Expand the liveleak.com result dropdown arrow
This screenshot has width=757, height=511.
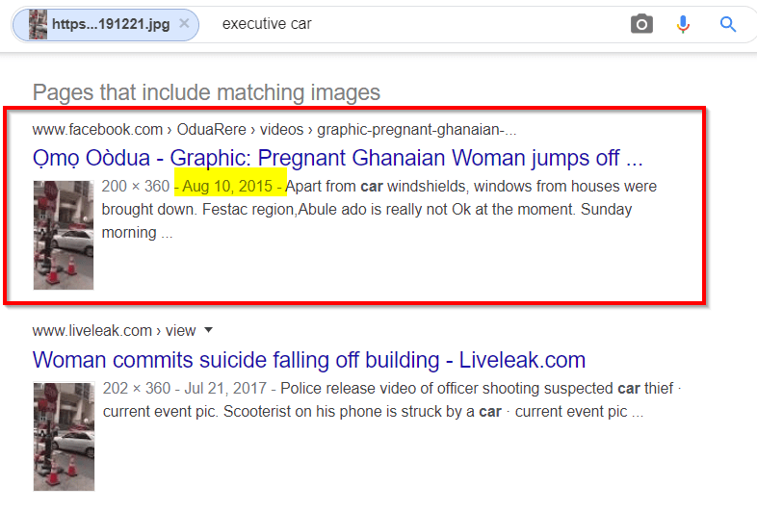pos(209,330)
